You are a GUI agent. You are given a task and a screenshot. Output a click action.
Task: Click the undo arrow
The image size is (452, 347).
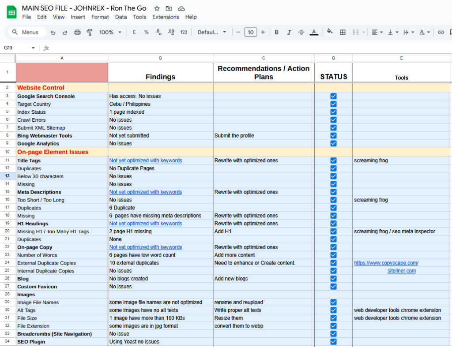point(53,32)
